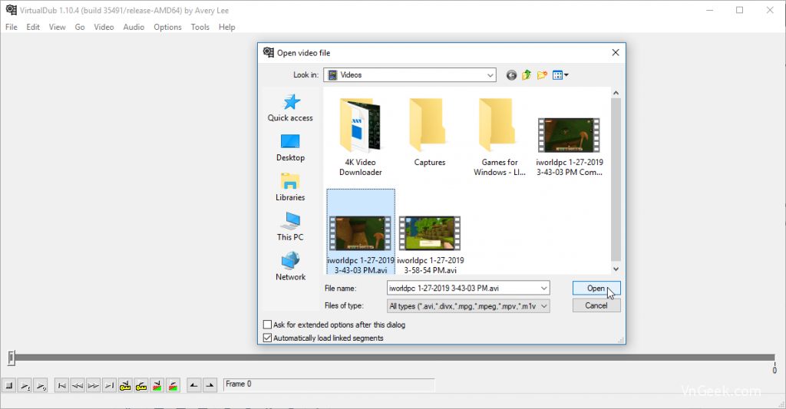Enable Ask for extended options after dialog
Image resolution: width=786 pixels, height=409 pixels.
(x=268, y=325)
